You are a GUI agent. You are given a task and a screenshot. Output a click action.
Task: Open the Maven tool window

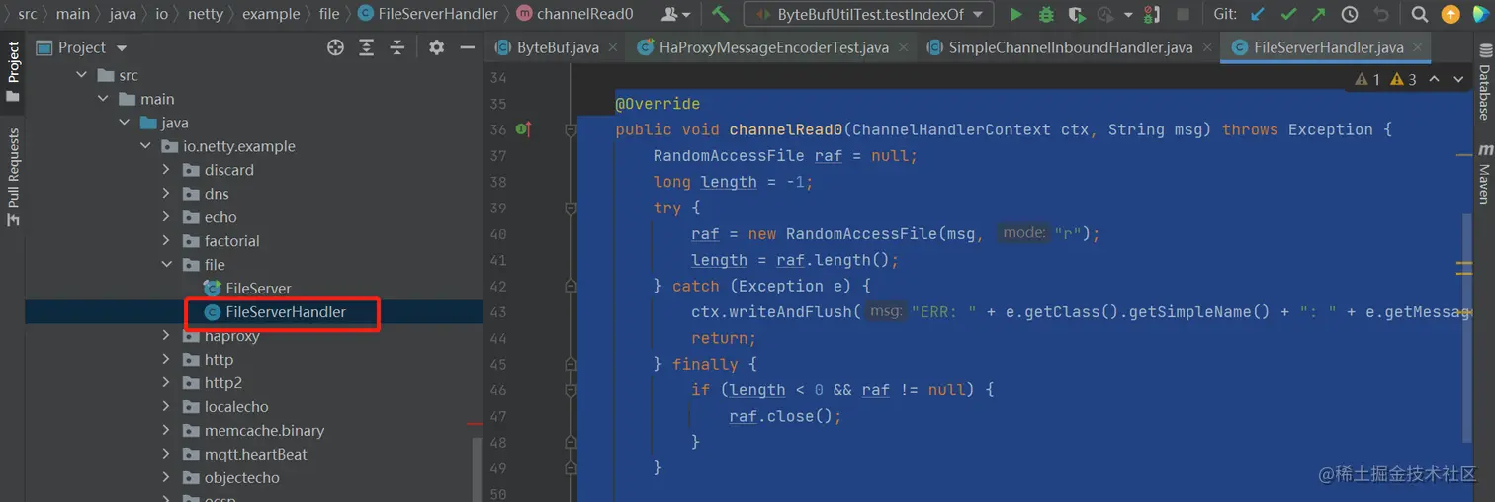(1484, 174)
